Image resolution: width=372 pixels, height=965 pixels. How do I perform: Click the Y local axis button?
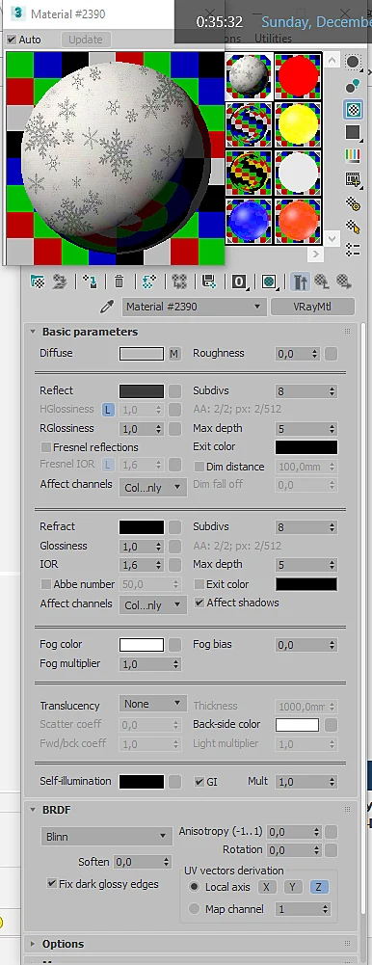293,887
